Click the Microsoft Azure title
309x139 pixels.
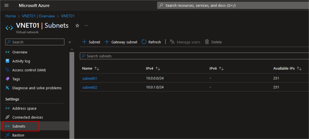pos(34,5)
